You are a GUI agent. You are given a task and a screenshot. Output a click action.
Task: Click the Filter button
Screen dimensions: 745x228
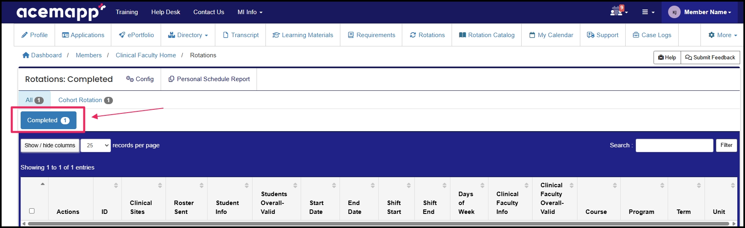[726, 145]
